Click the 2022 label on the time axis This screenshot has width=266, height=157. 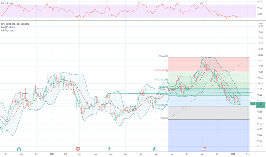(x=233, y=154)
